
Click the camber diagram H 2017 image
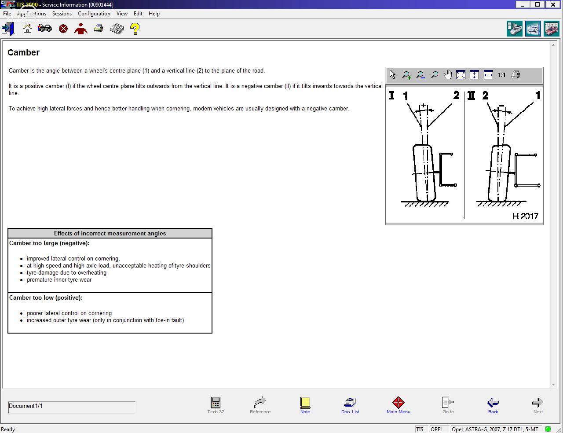(464, 155)
